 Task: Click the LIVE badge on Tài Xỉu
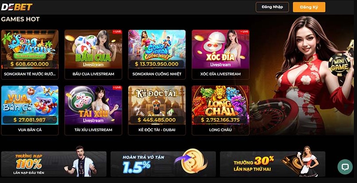(x=117, y=88)
